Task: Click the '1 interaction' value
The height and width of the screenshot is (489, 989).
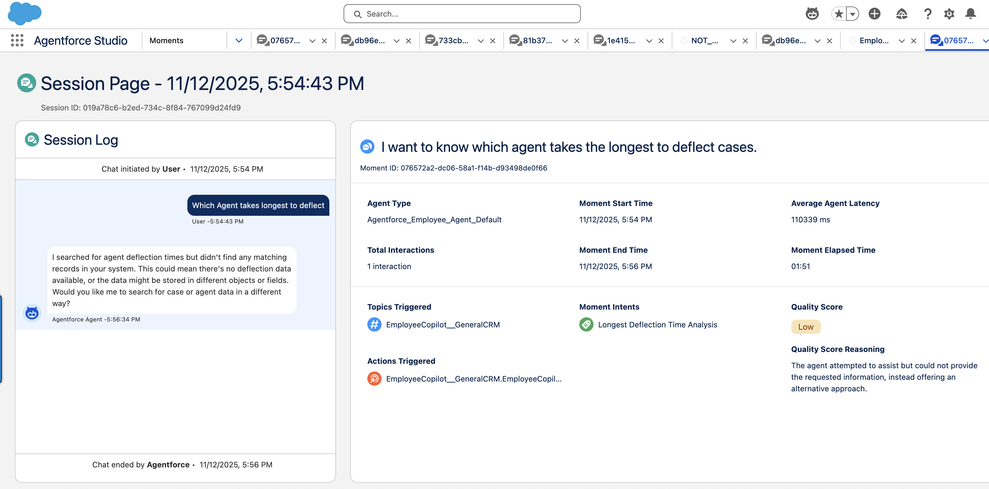Action: tap(389, 266)
